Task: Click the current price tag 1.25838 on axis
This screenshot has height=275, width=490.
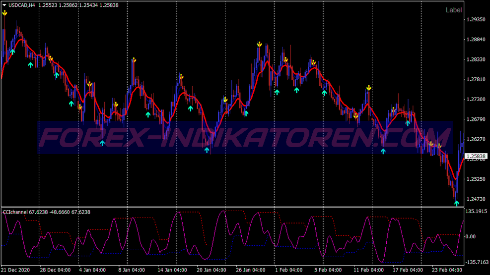Action: pyautogui.click(x=476, y=156)
